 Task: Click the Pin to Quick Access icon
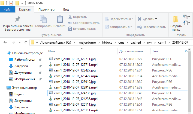point(17,19)
